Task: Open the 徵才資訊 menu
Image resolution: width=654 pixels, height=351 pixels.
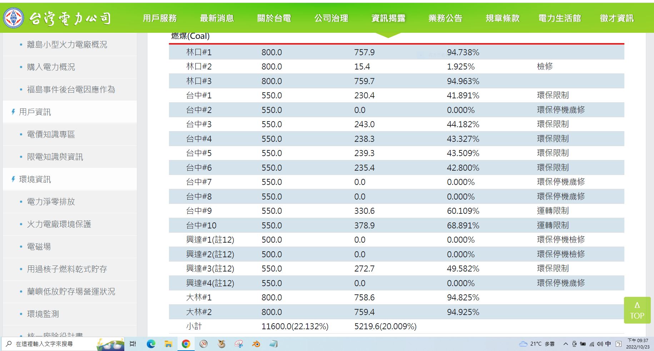Action: pos(617,18)
